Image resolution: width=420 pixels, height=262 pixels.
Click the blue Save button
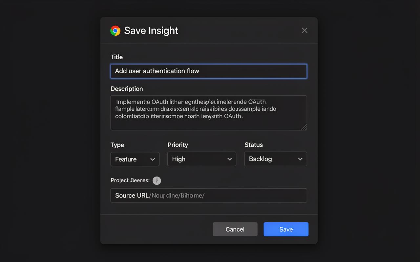click(x=286, y=229)
